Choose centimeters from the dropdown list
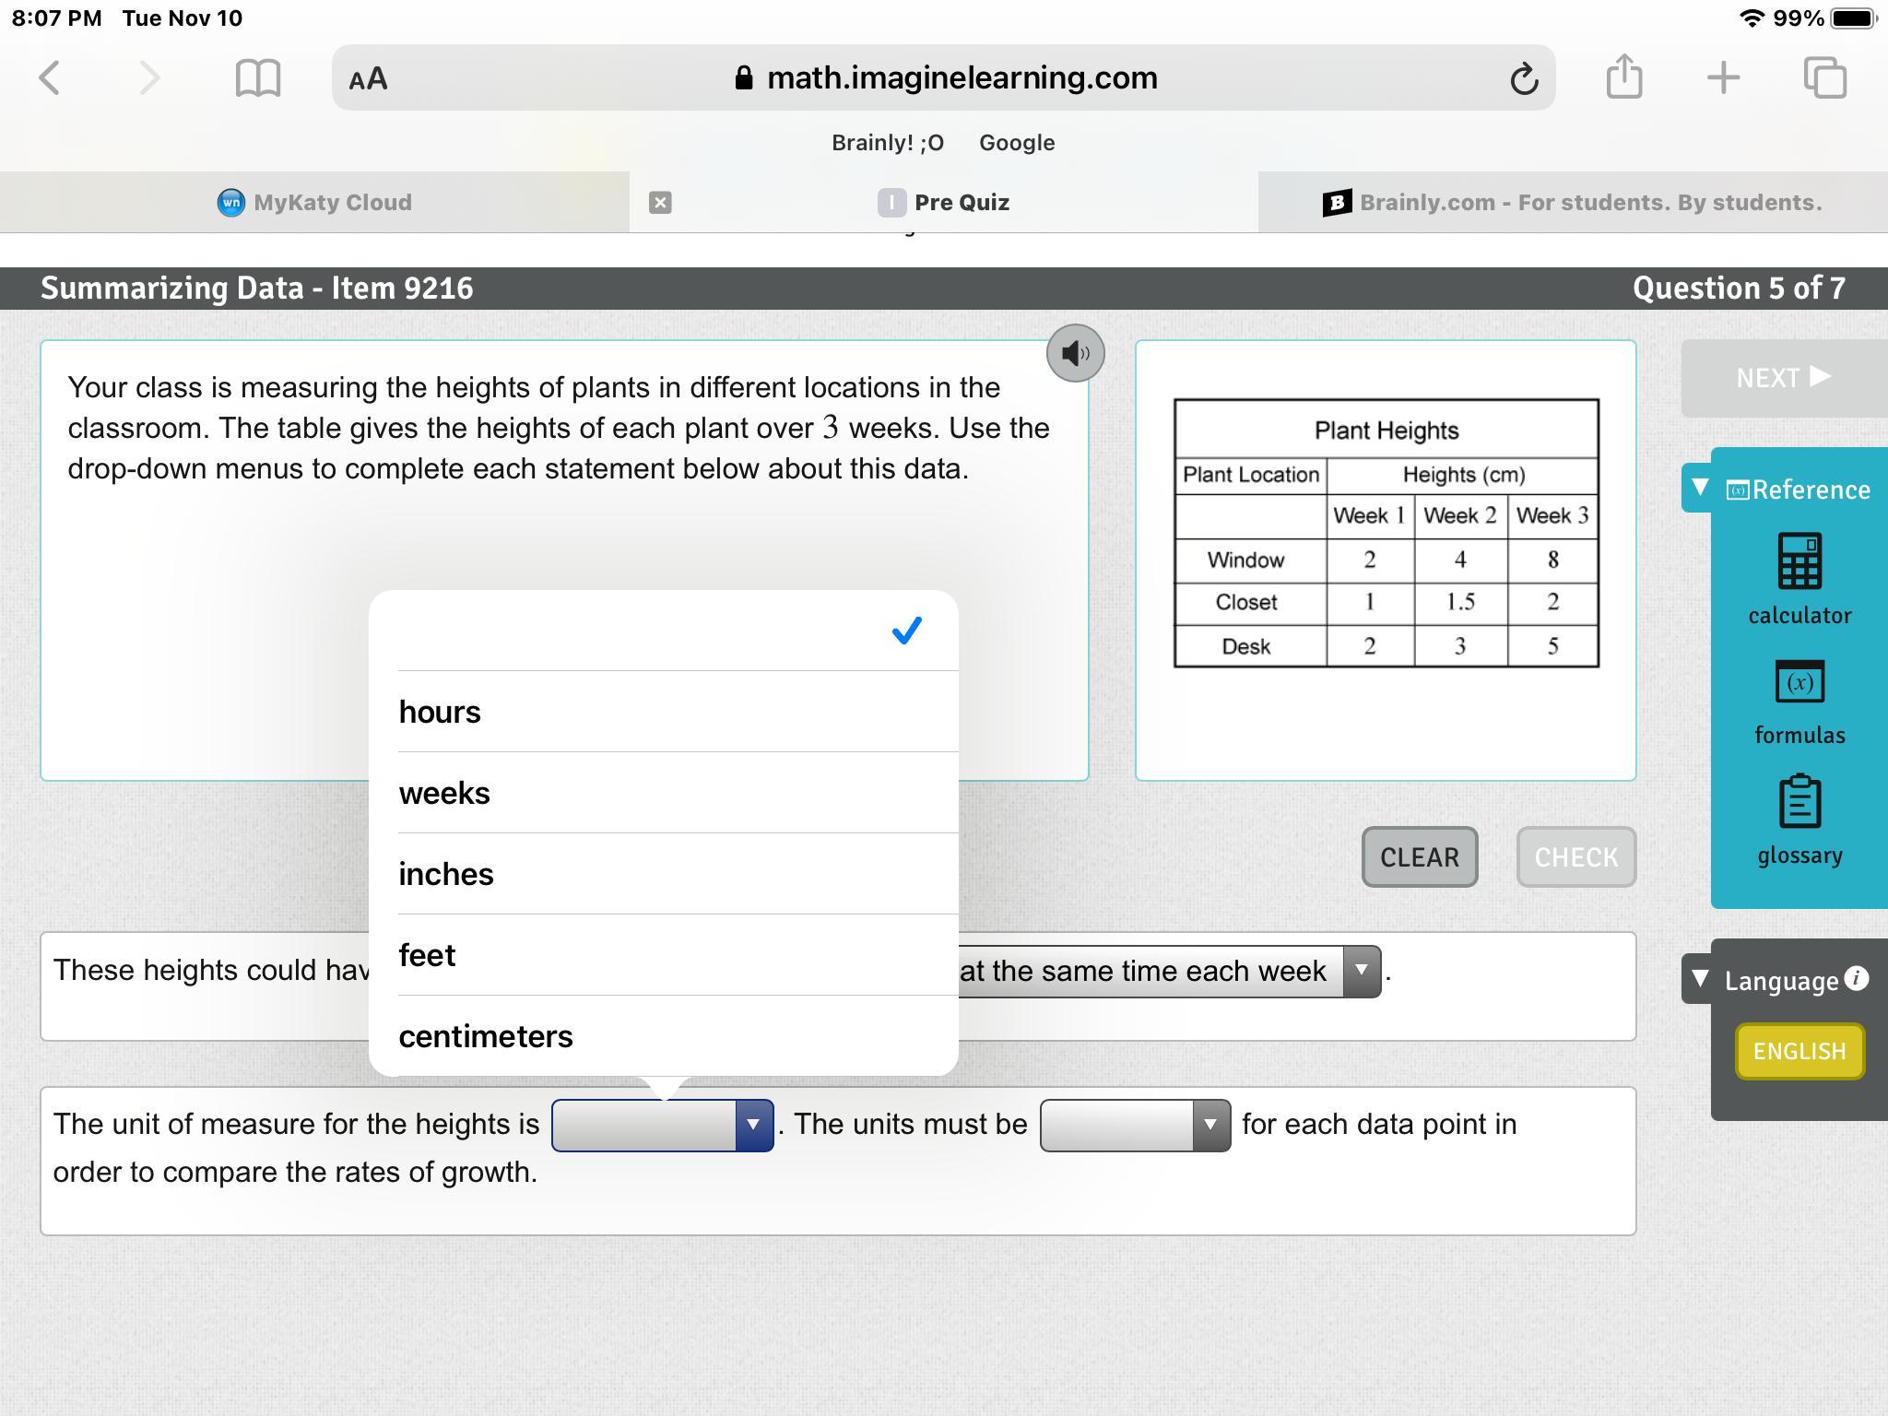Viewport: 1888px width, 1416px height. (486, 1036)
